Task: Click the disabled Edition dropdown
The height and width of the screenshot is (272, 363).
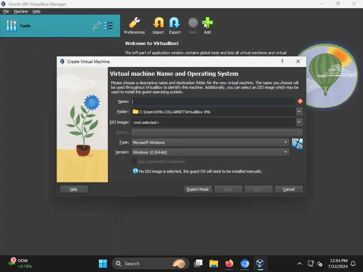Action: point(217,132)
